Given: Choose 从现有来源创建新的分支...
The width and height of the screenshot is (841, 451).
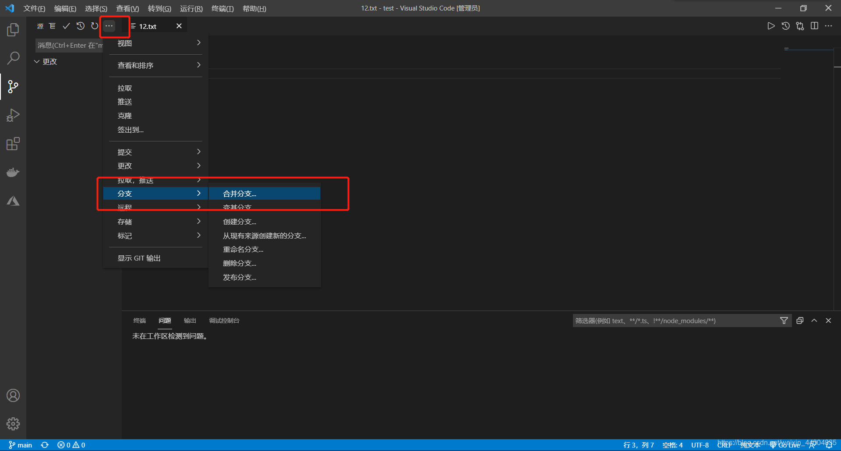Looking at the screenshot, I should click(x=265, y=236).
